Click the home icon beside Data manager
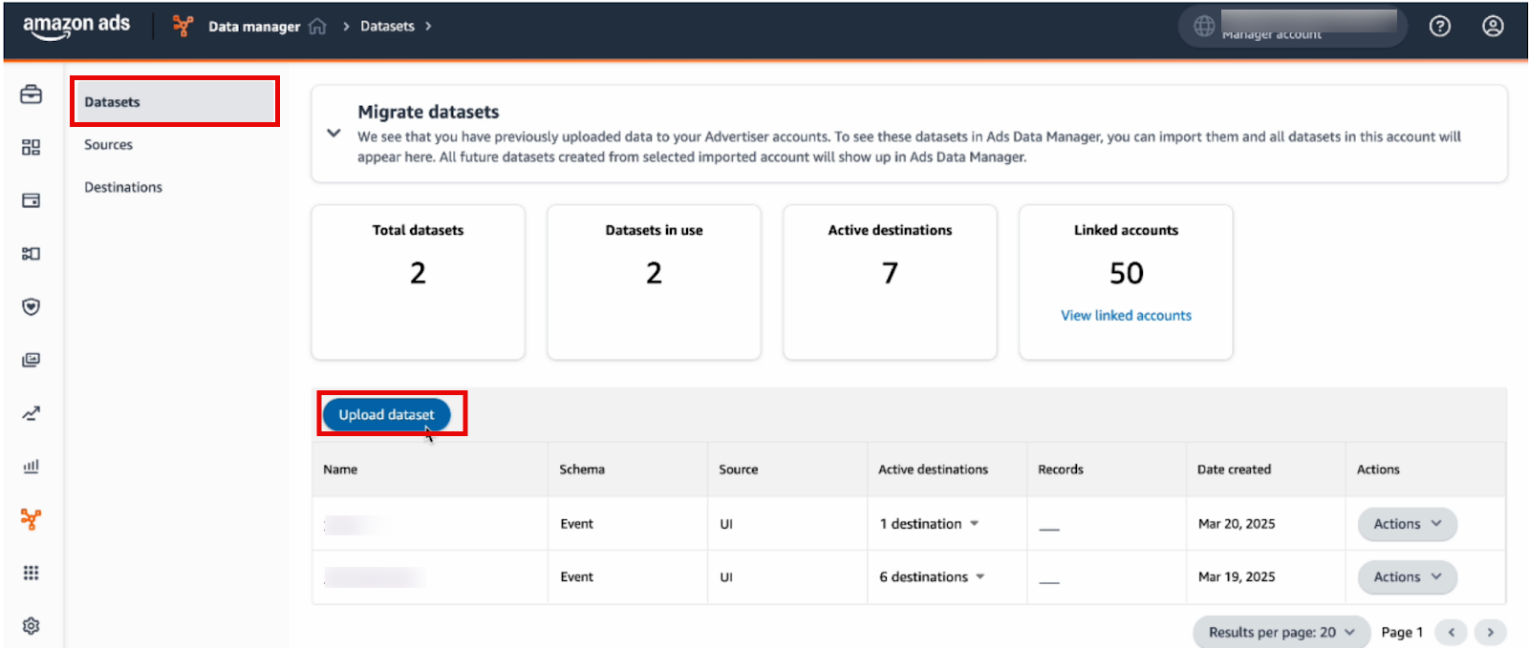The width and height of the screenshot is (1529, 648). pyautogui.click(x=317, y=27)
